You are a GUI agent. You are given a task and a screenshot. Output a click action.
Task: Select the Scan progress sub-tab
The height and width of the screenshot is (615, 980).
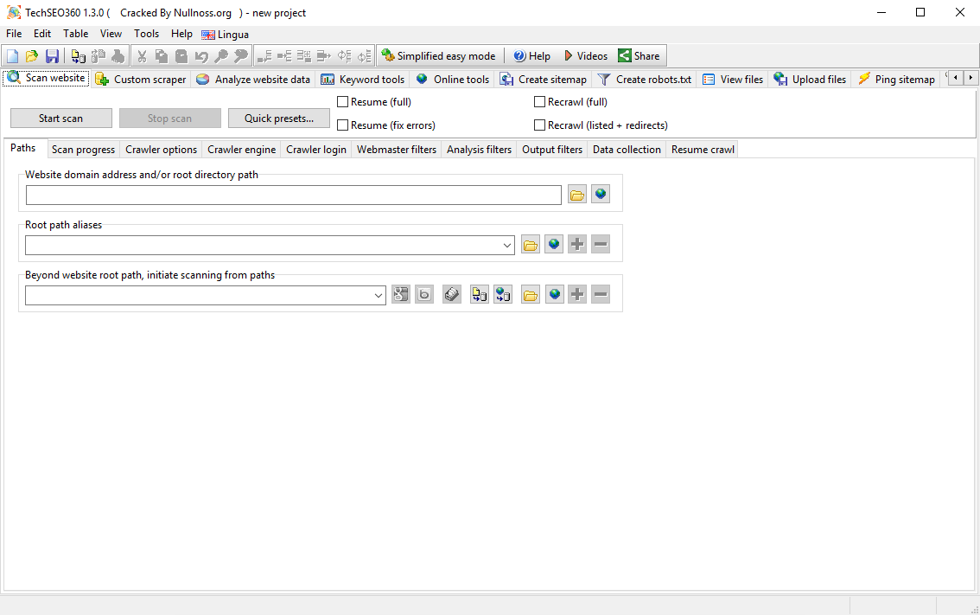[x=83, y=150]
